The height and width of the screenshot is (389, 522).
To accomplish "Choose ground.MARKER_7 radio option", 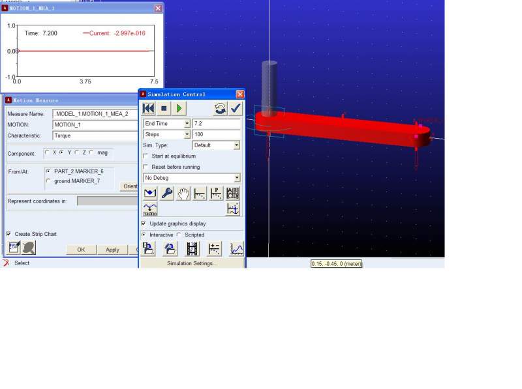I will [48, 181].
